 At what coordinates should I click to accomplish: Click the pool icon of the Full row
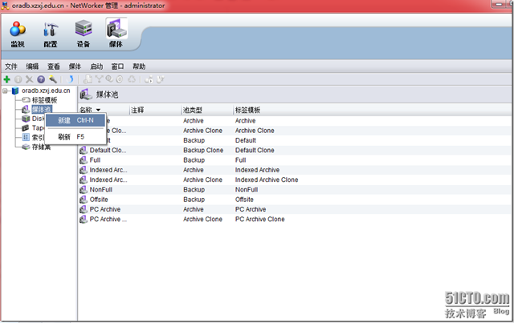coord(84,160)
